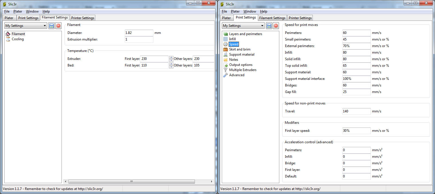Increase extruder first layer temperature spinner

(171, 57)
